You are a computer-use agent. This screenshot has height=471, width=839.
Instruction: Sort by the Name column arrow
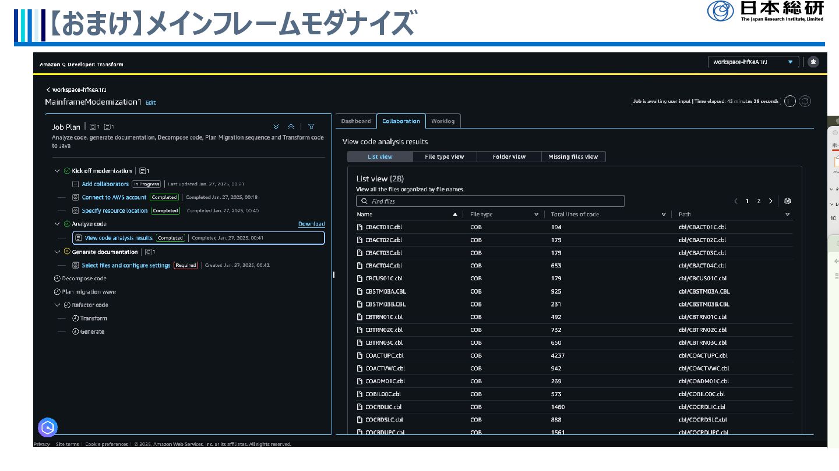click(455, 215)
